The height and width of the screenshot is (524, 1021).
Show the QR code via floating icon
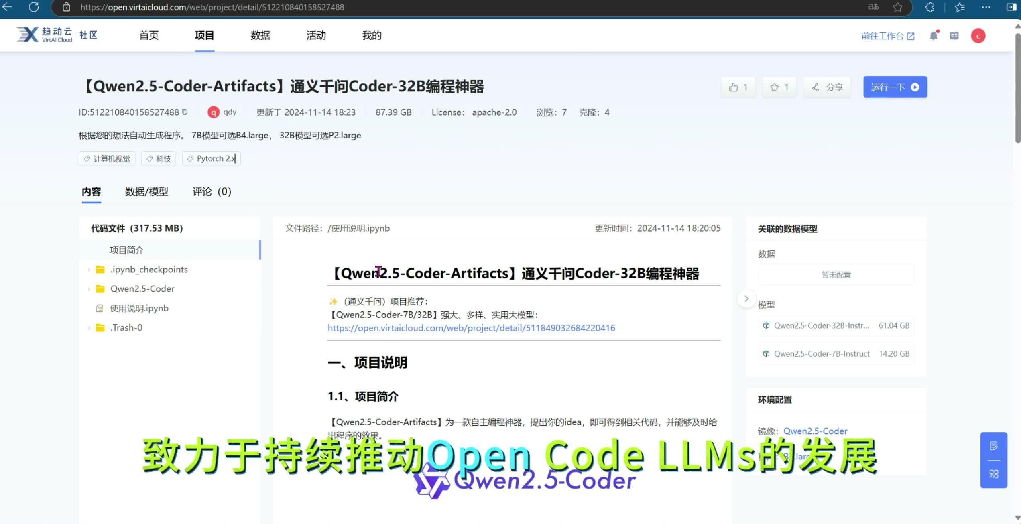coord(994,474)
